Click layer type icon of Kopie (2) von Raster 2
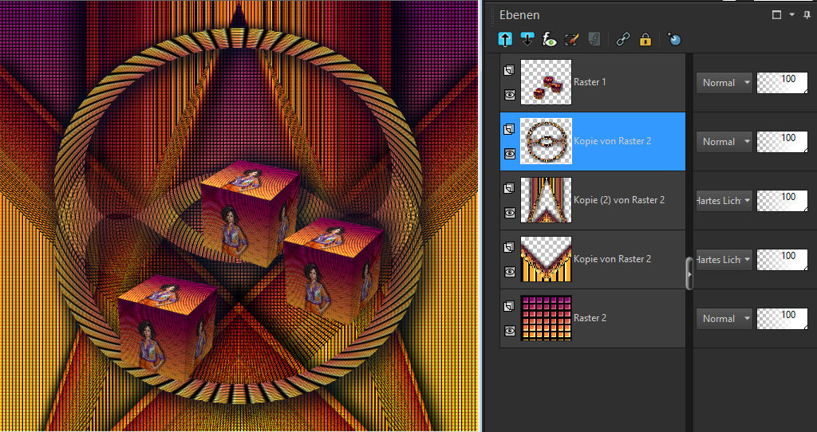 [x=509, y=188]
